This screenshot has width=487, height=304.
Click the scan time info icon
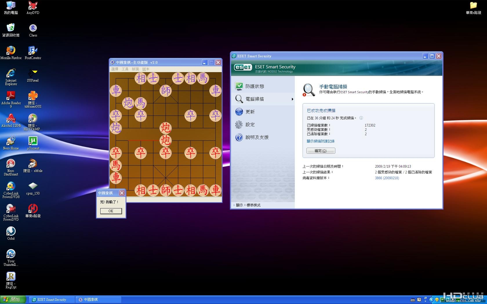pos(361,118)
